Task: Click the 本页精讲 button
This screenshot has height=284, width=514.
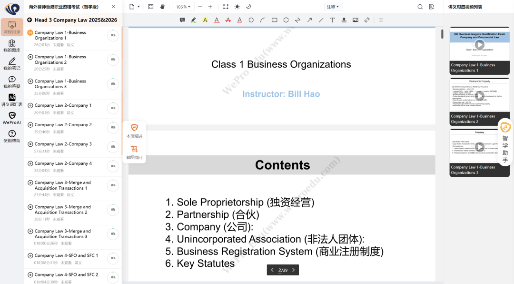Action: click(134, 131)
